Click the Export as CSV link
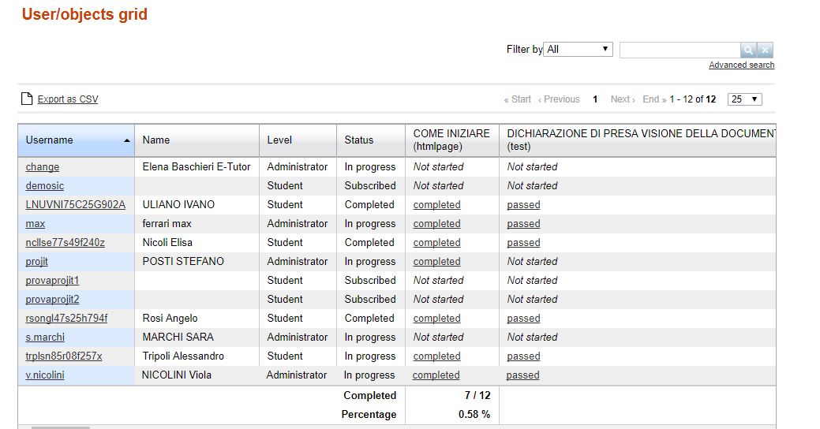 (68, 99)
